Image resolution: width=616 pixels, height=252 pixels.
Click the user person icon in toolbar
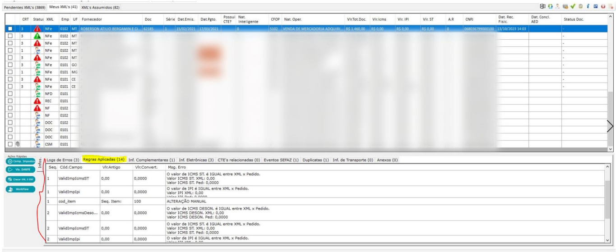[x=558, y=7]
